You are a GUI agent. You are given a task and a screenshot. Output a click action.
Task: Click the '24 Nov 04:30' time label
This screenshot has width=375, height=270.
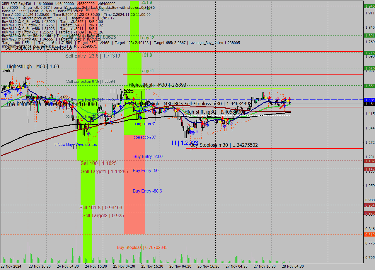click(68, 266)
